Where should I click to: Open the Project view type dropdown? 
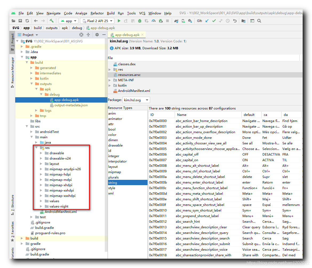click(x=28, y=35)
